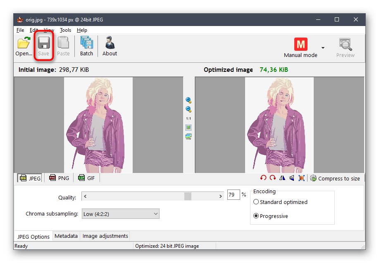Close the orig.jpg window

point(356,19)
